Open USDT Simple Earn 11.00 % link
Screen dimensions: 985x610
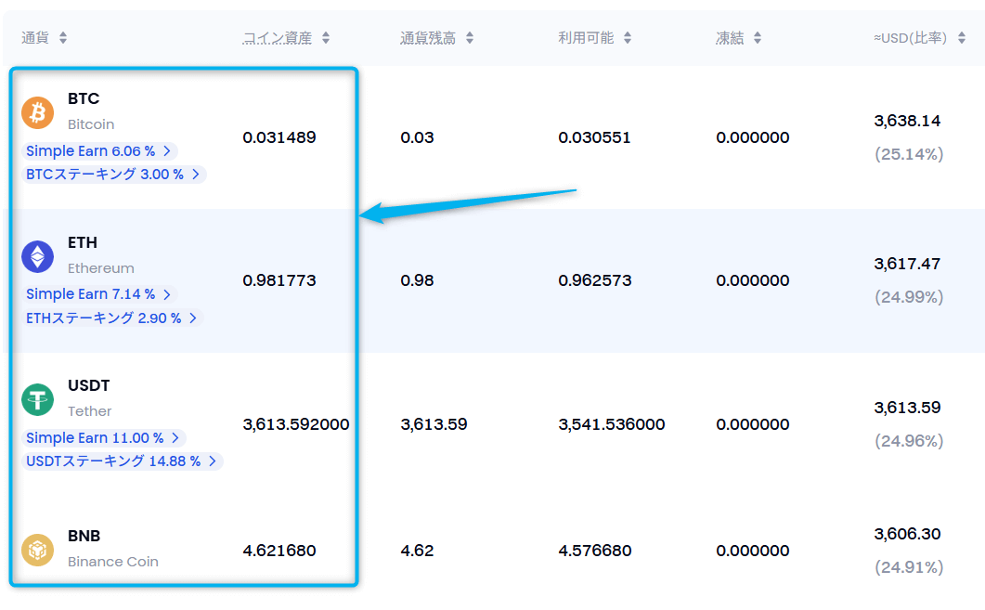(104, 438)
